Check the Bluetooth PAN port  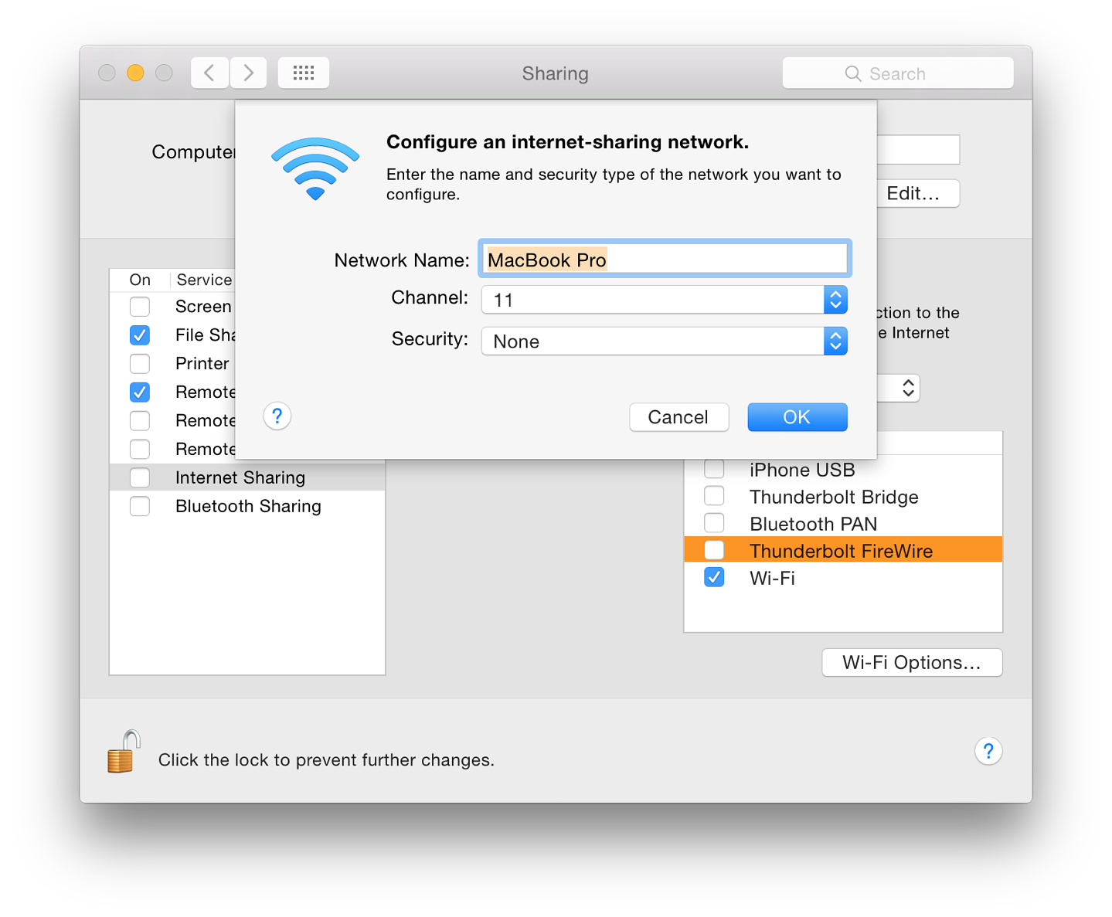715,523
